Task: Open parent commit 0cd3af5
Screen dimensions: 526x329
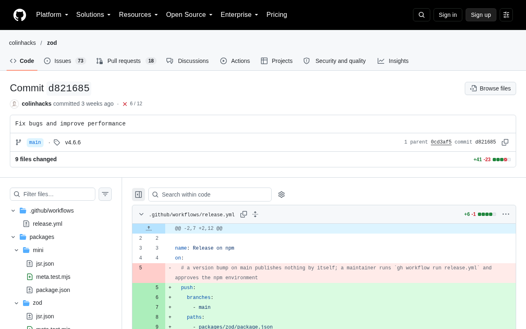Action: coord(441,142)
